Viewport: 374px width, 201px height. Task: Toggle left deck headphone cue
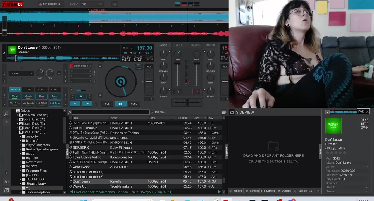(177, 91)
